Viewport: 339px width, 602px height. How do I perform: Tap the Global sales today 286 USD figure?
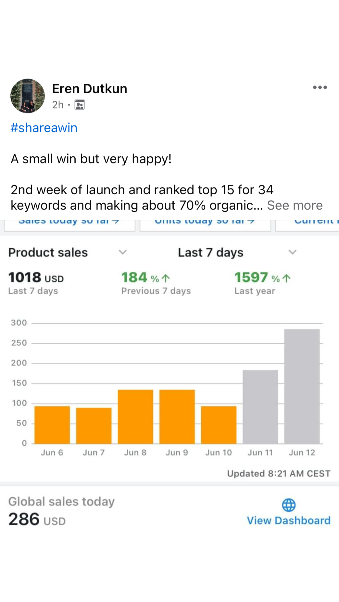[37, 519]
